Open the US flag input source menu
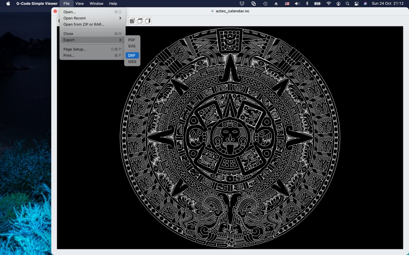Viewport: 409px width, 255px height. pos(287,4)
